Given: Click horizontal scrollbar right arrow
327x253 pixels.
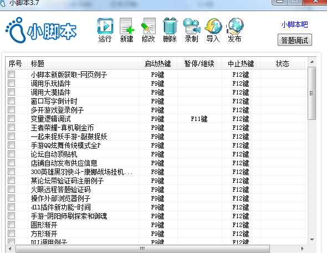Looking at the screenshot, I should (303, 249).
